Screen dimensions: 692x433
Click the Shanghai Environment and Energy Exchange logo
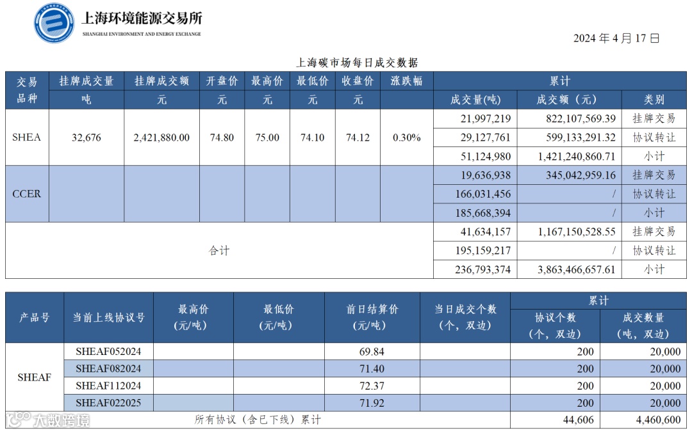click(54, 22)
